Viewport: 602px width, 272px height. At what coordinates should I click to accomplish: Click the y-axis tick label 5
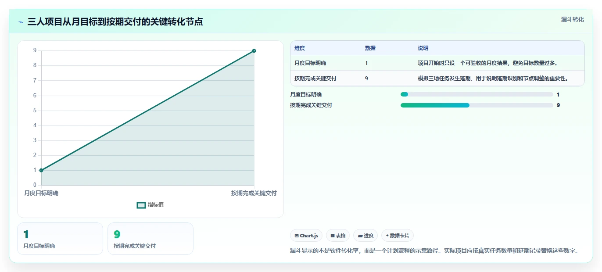35,111
